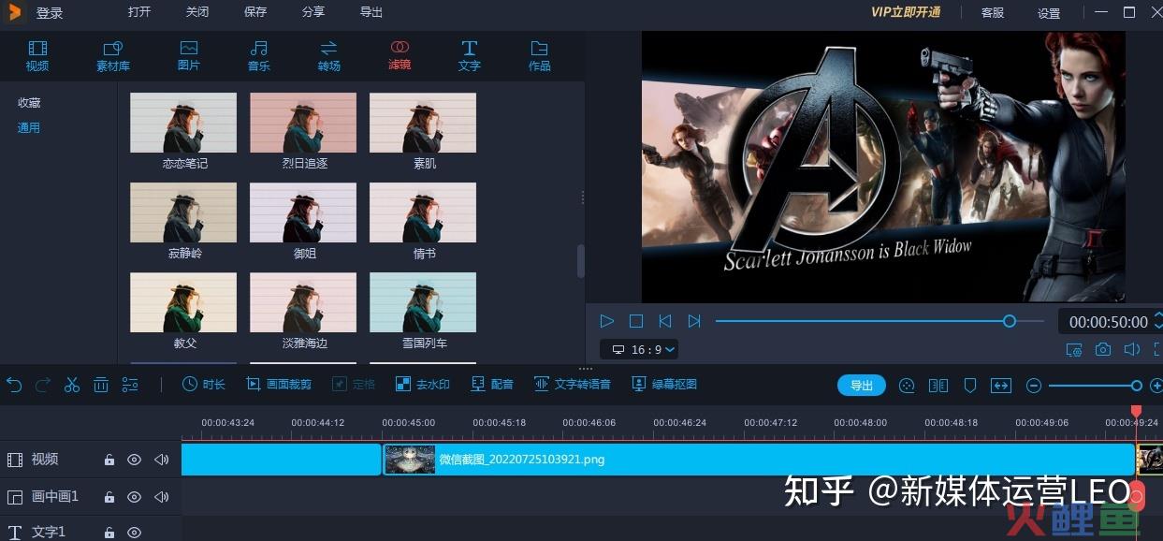Apply the 恋恋笔记 filter thumbnail
1163x541 pixels.
click(183, 123)
